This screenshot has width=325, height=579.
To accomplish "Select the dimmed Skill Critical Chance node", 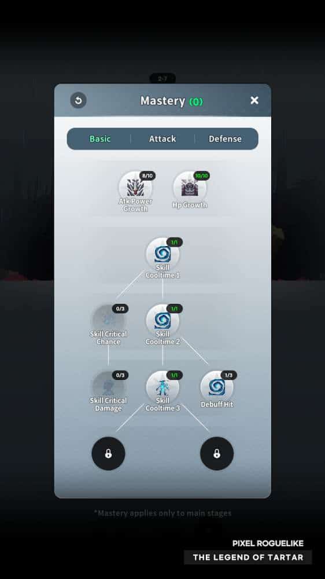I will tap(109, 321).
